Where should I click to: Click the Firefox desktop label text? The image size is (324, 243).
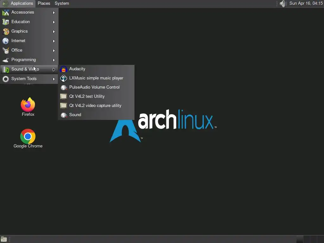28,114
